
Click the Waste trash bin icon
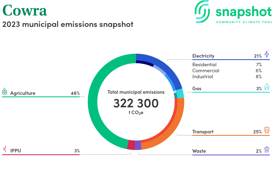click(x=267, y=150)
